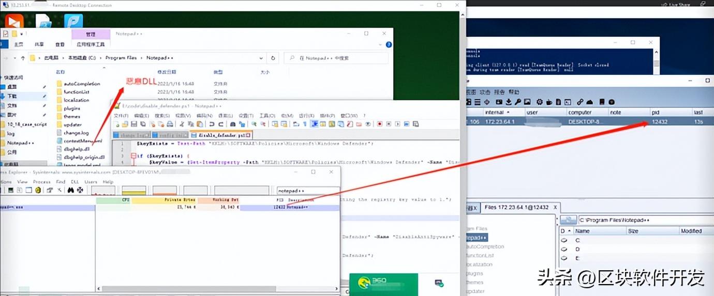Click the Undo arrow icon in Notepad++ toolbar
This screenshot has width=714, height=296.
[x=212, y=124]
